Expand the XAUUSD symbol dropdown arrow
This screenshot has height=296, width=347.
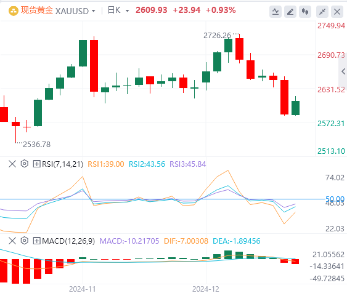[94, 11]
